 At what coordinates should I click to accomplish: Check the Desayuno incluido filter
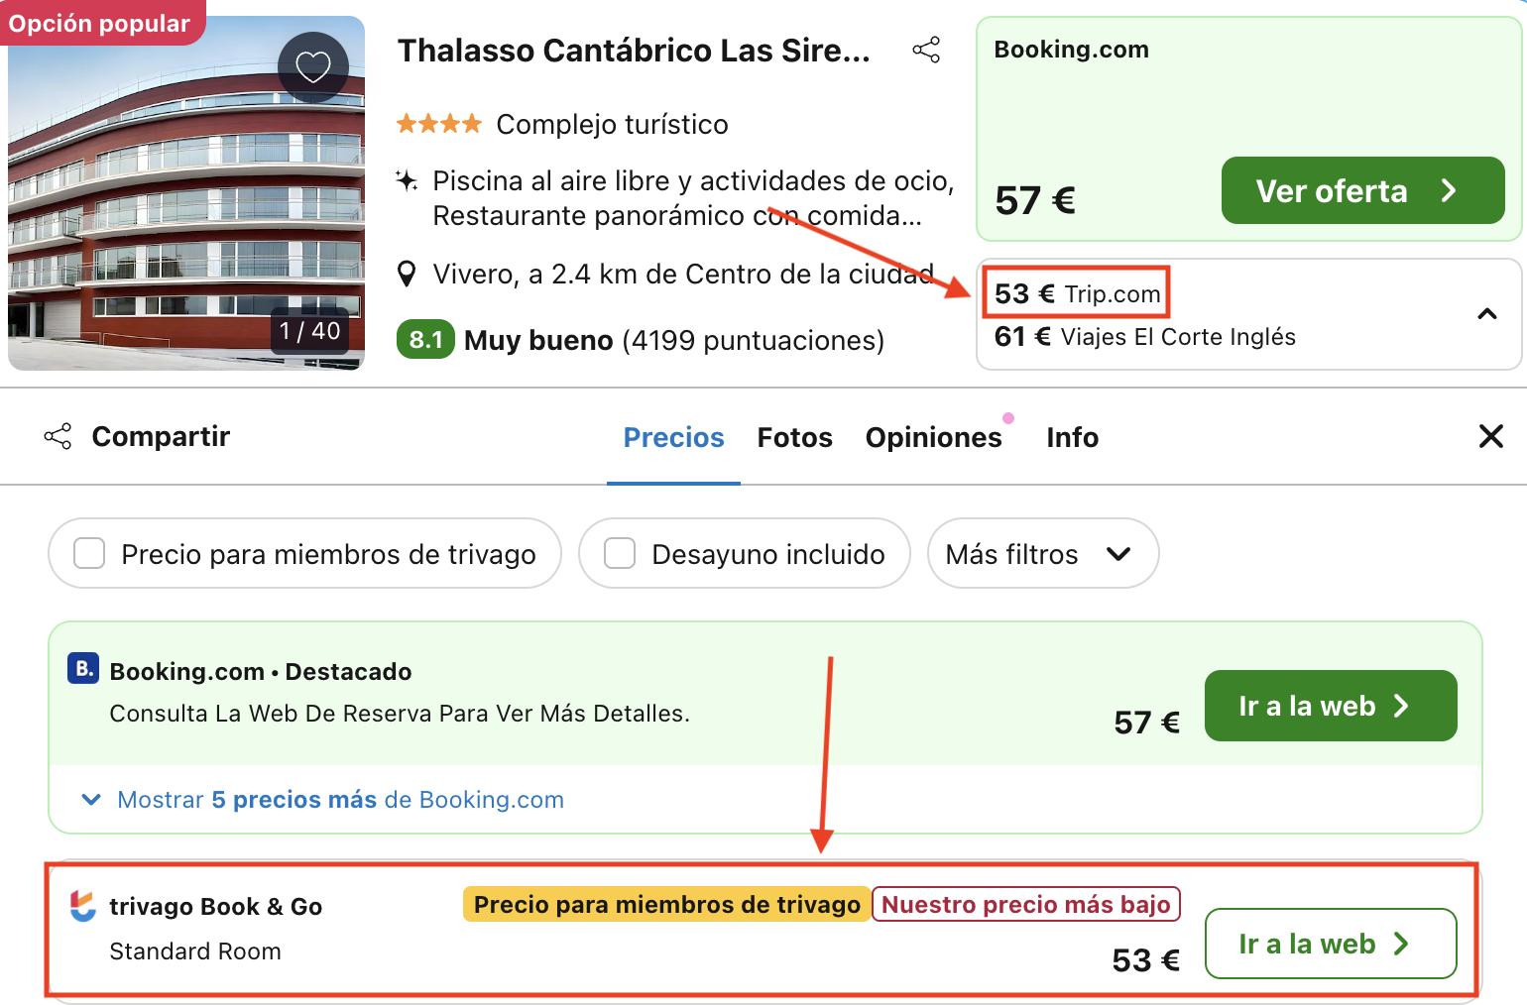coord(620,553)
